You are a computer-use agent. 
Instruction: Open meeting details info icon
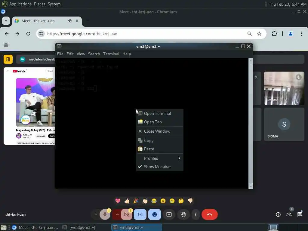point(278,214)
